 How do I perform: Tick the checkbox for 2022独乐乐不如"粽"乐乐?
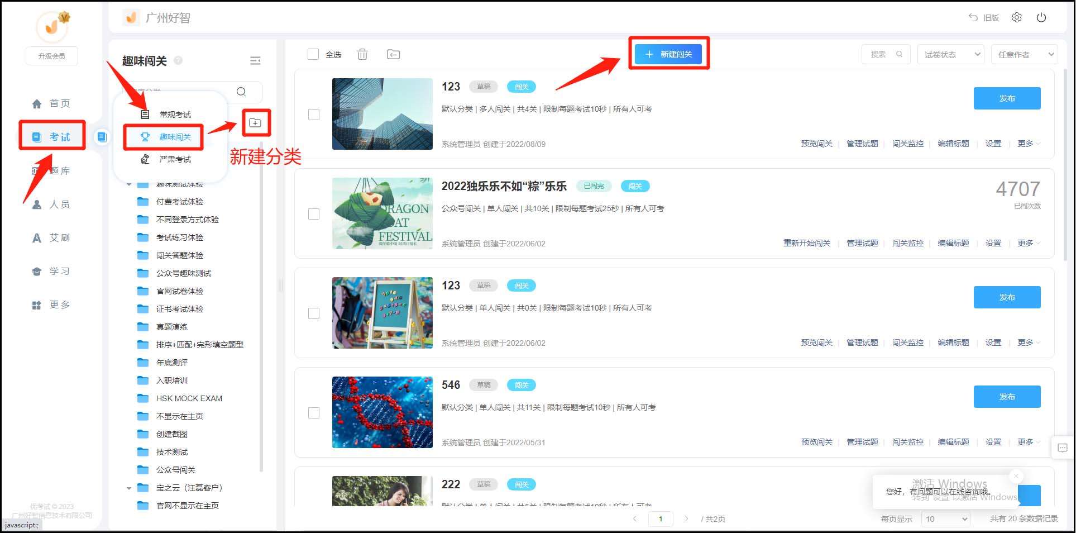coord(314,214)
